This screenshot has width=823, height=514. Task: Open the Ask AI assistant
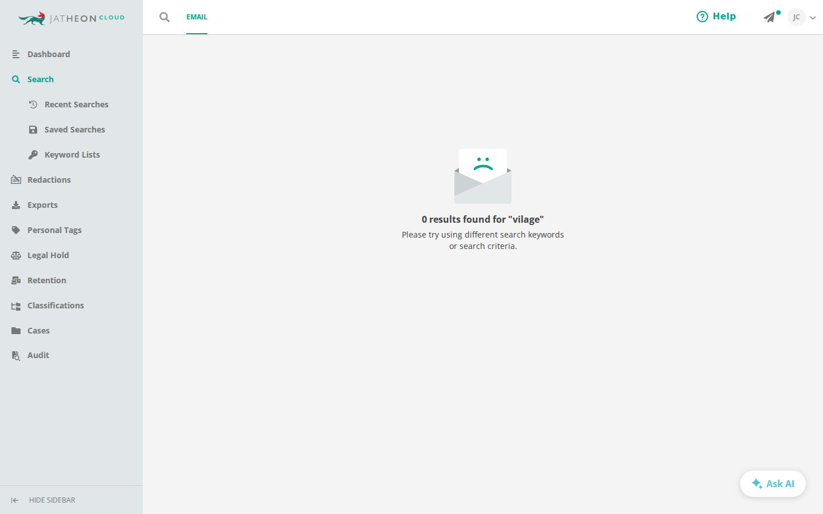tap(773, 484)
